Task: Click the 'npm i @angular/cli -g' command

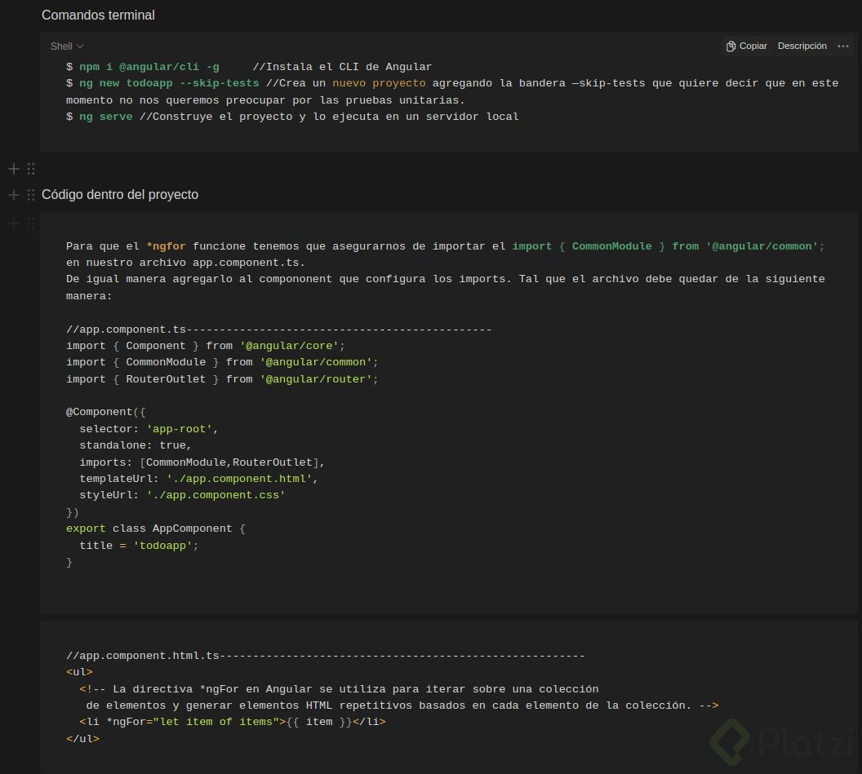Action: 149,67
